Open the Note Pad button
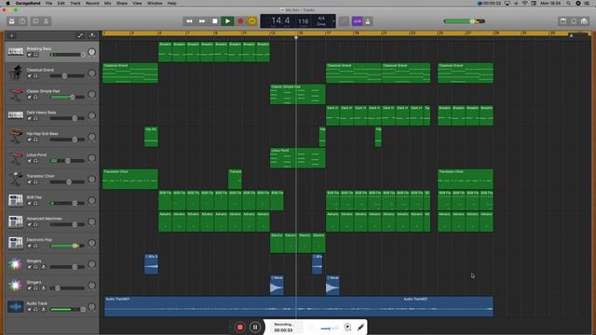596x335 pixels. [562, 21]
